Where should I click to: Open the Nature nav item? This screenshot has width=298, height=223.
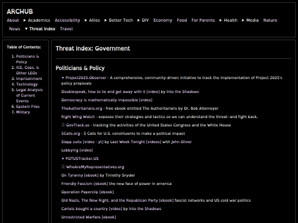[x=270, y=20]
